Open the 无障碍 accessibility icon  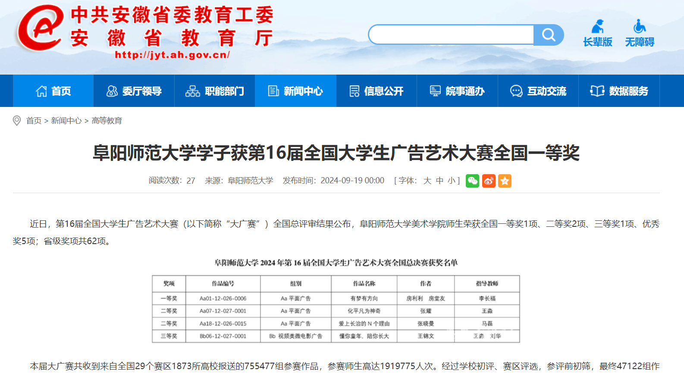pos(640,33)
